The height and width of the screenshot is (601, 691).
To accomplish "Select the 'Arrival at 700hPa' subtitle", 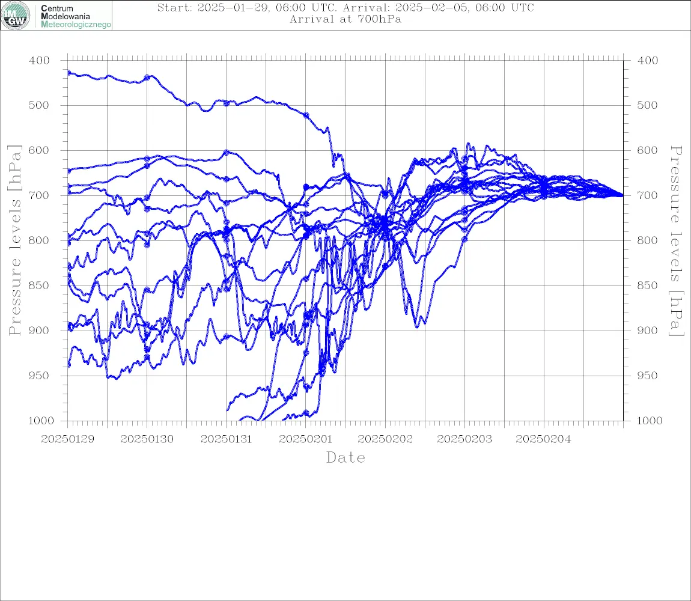I will (345, 19).
